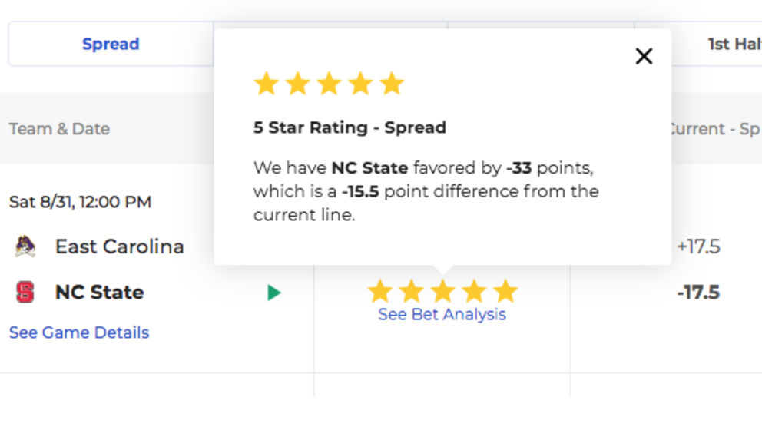
Task: Click the NC State team logo
Action: 25,292
